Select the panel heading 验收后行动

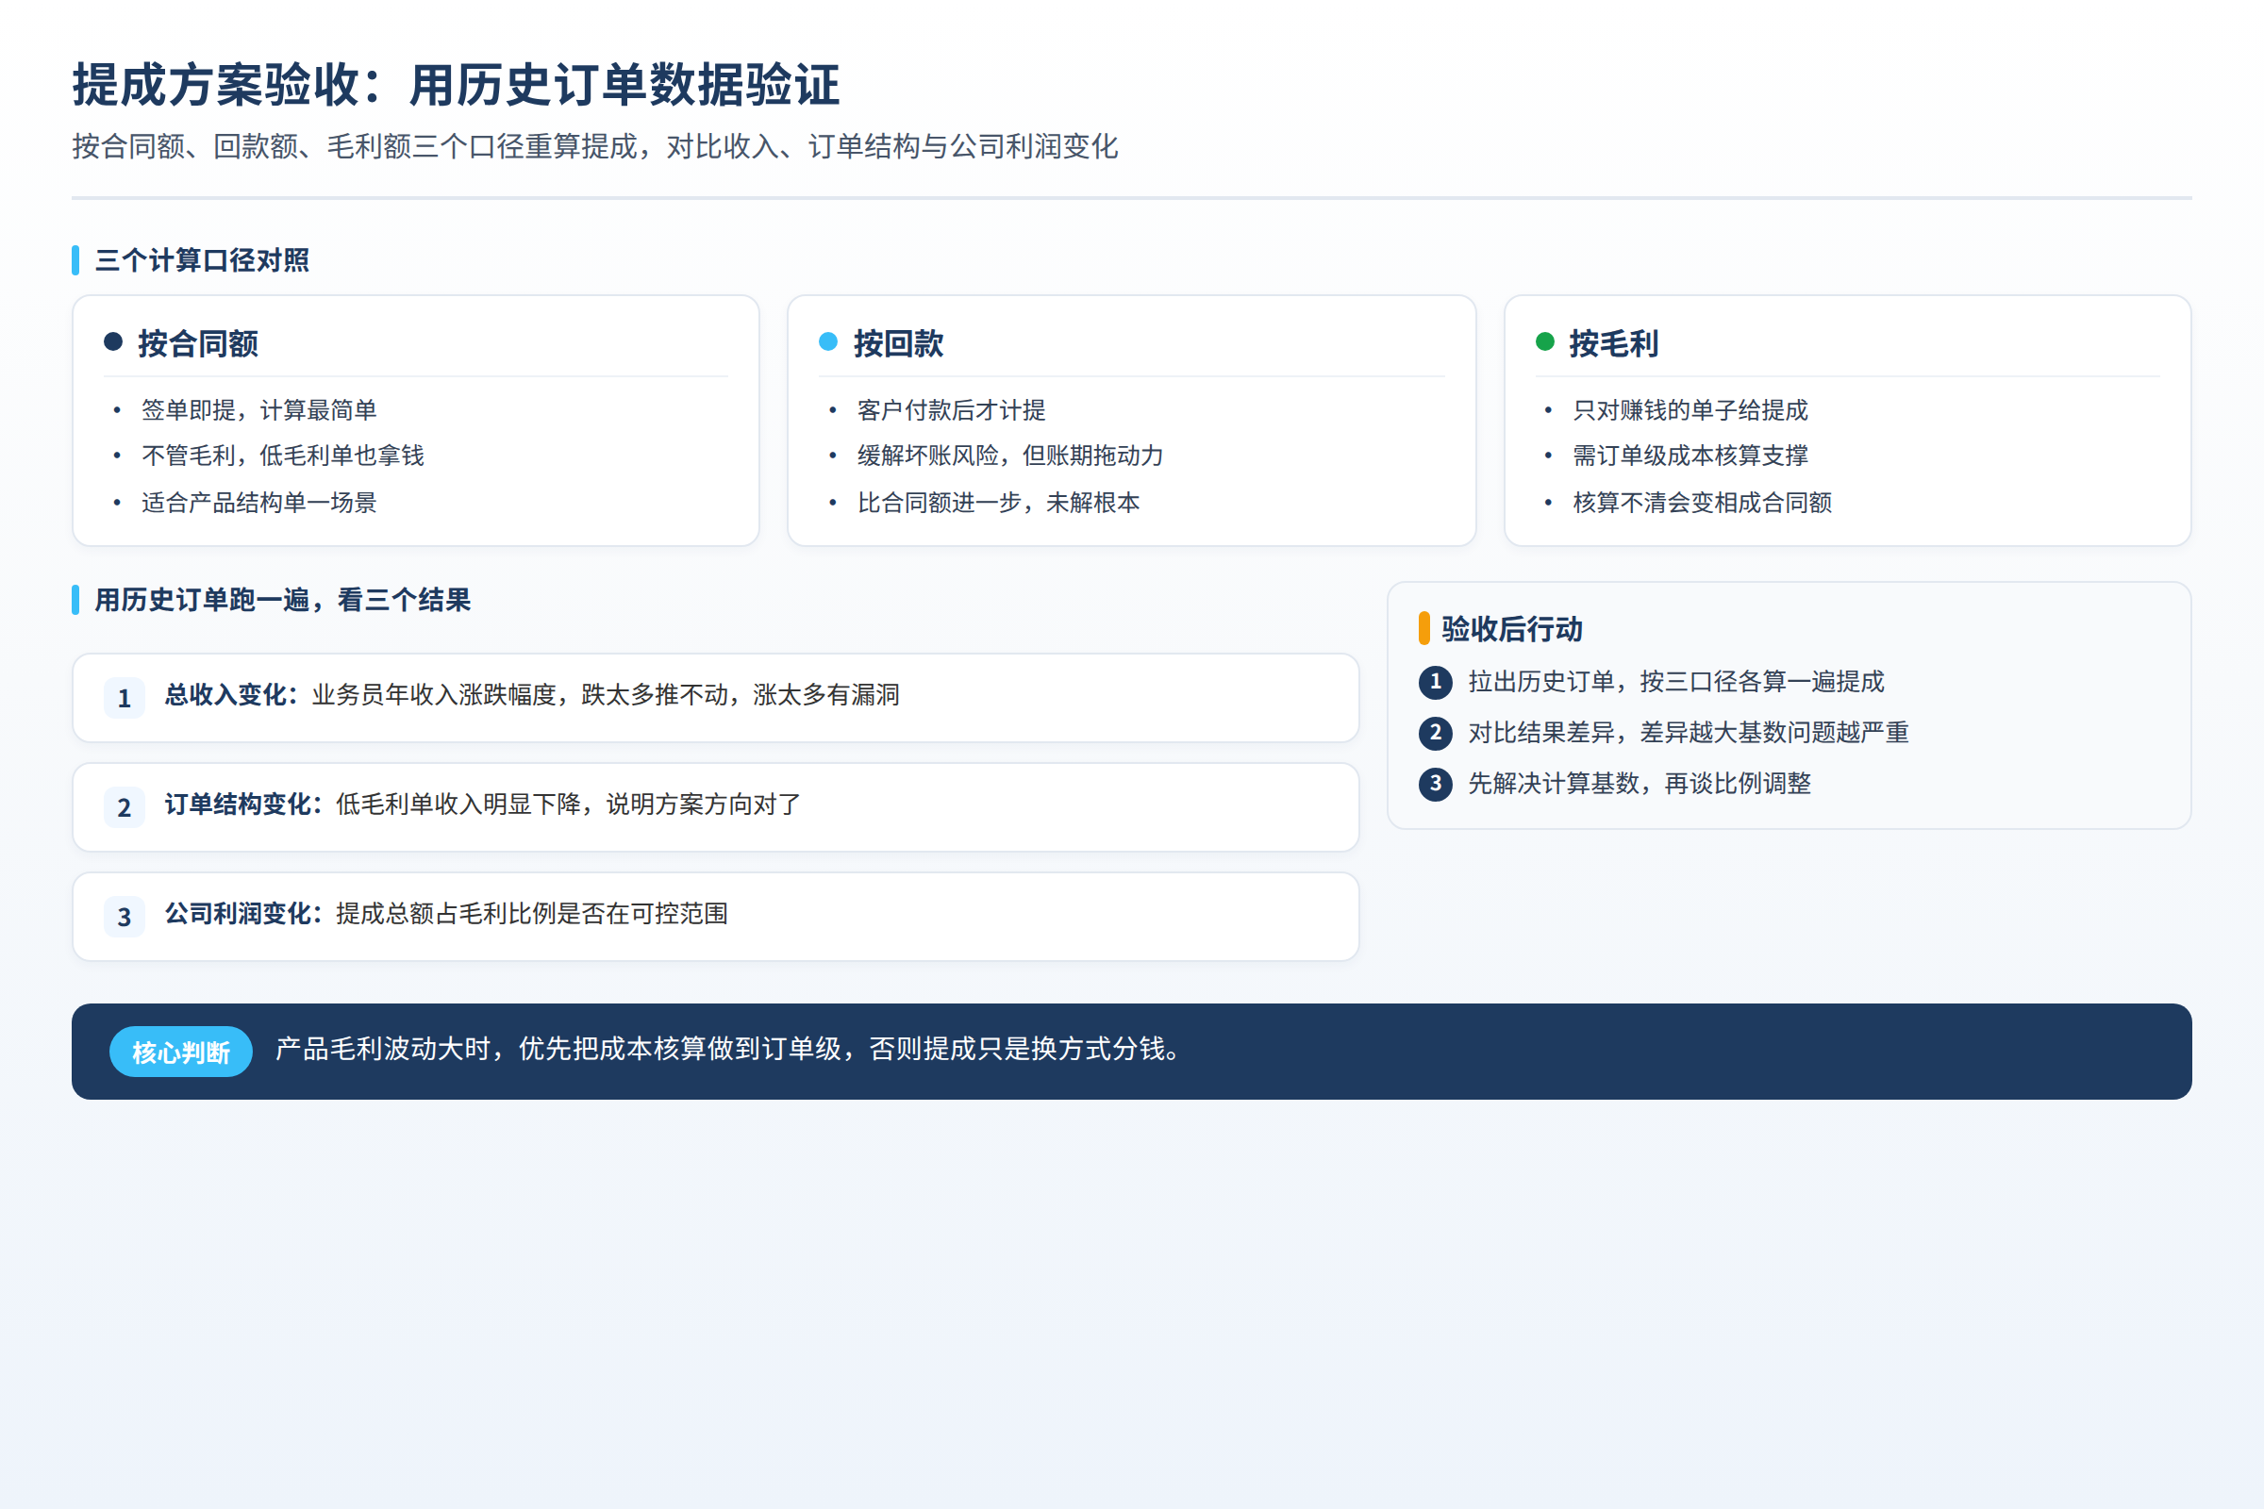point(1512,629)
